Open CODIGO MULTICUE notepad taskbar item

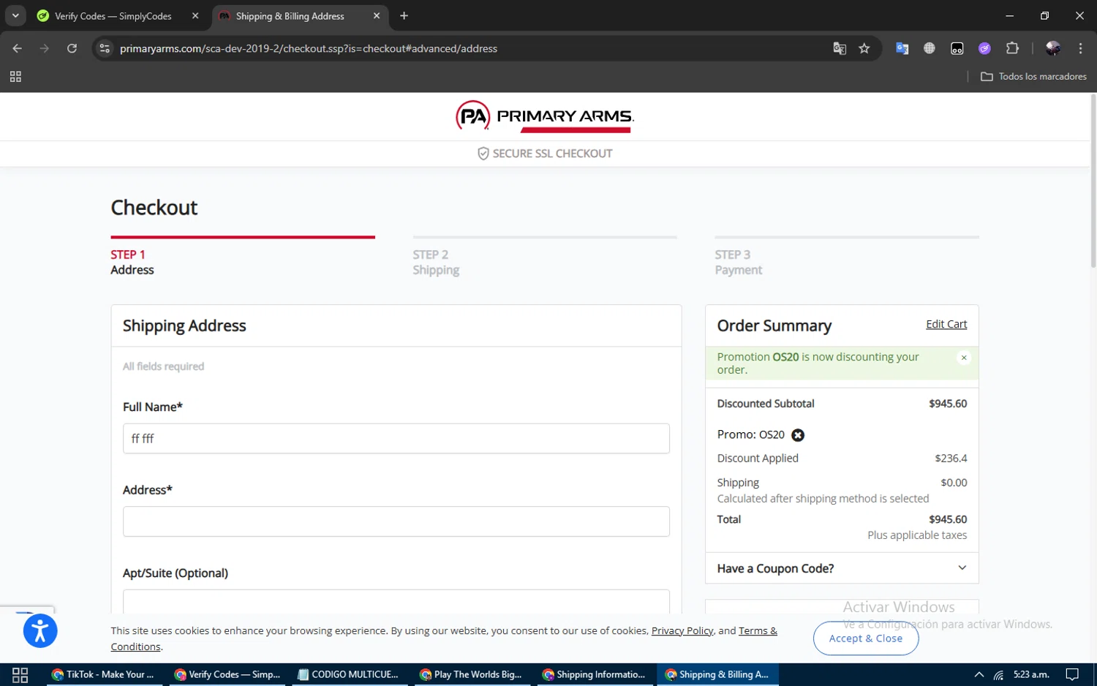(351, 674)
